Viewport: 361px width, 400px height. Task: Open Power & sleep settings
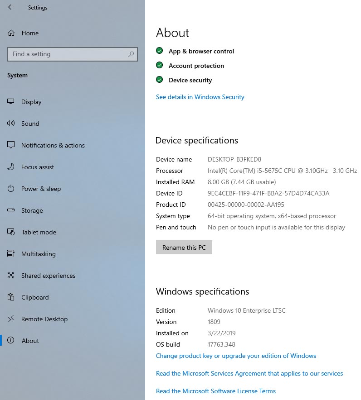(x=41, y=189)
